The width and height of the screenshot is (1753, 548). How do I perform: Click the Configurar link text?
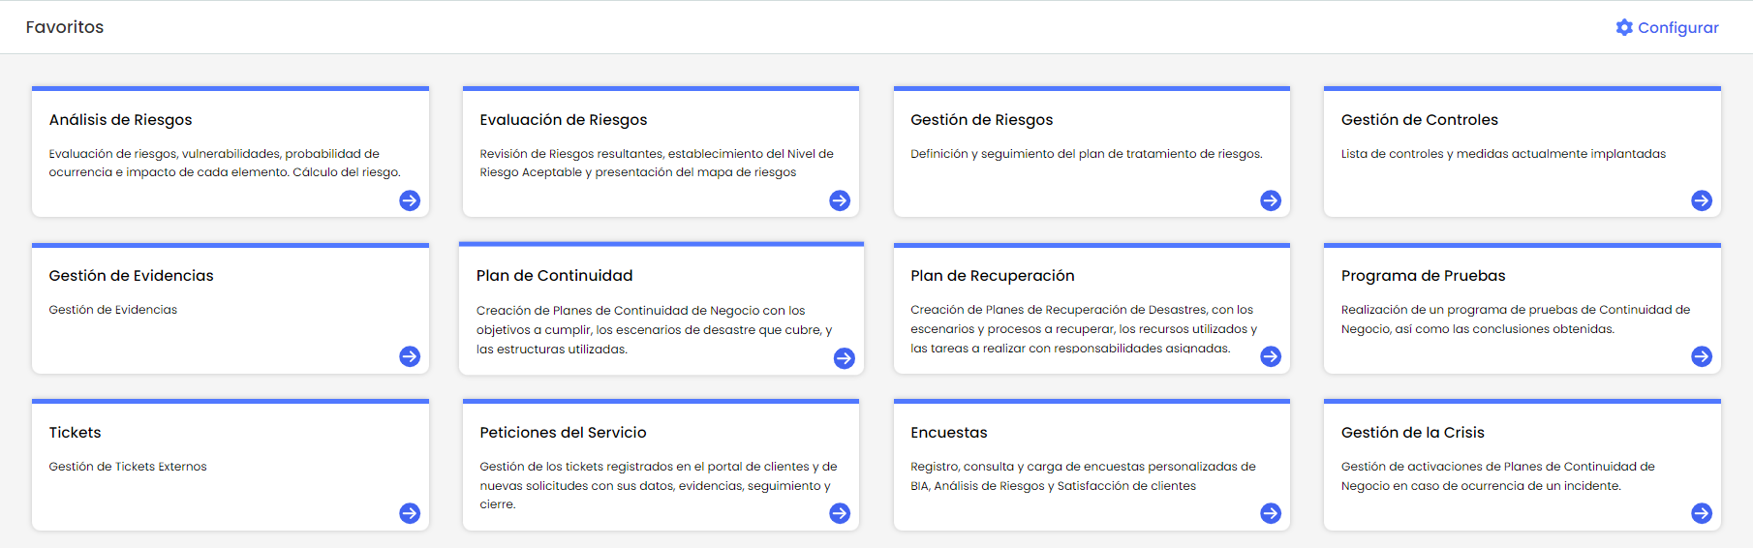[1677, 28]
